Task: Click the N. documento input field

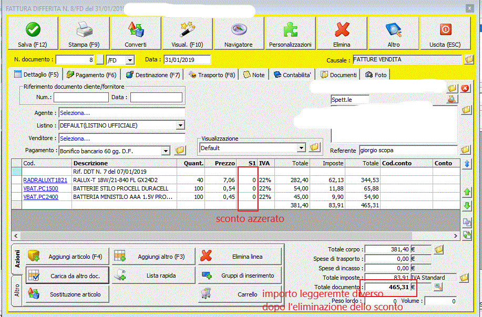Action: (75, 60)
